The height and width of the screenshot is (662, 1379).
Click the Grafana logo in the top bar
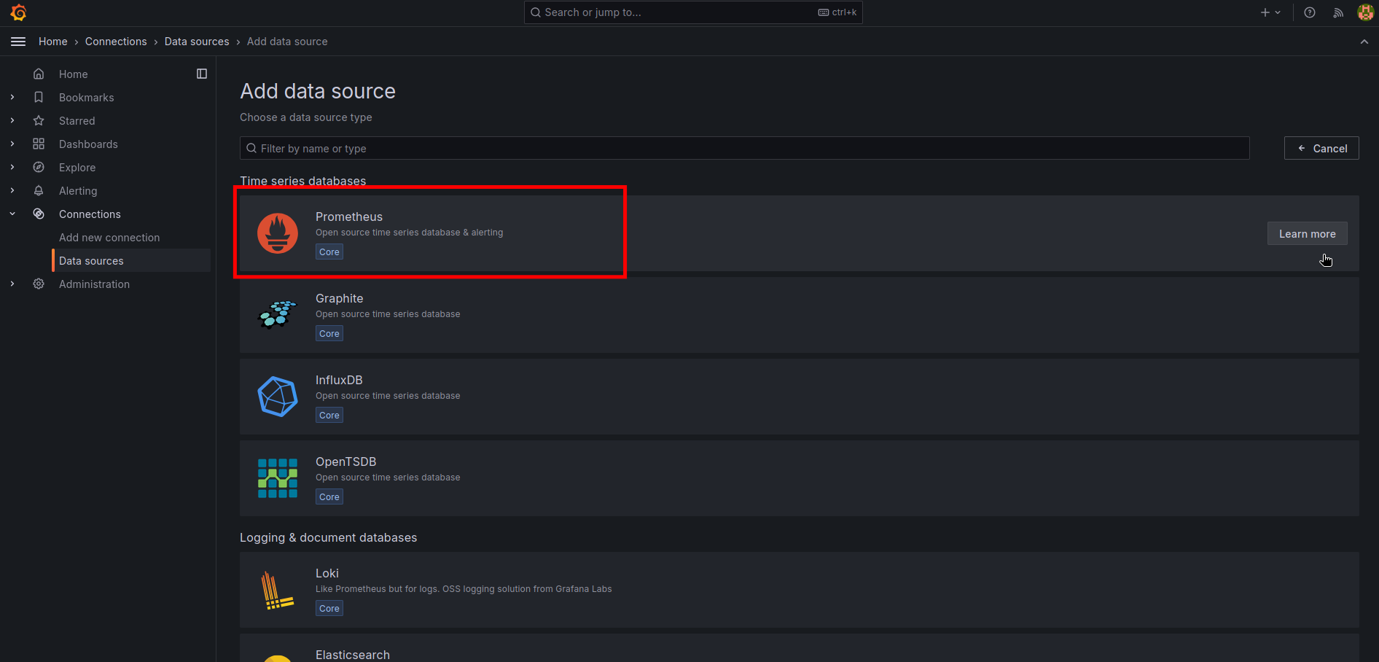click(19, 12)
